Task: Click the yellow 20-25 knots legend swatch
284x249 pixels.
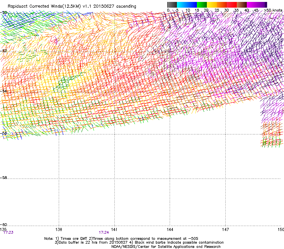Action: [x=212, y=5]
